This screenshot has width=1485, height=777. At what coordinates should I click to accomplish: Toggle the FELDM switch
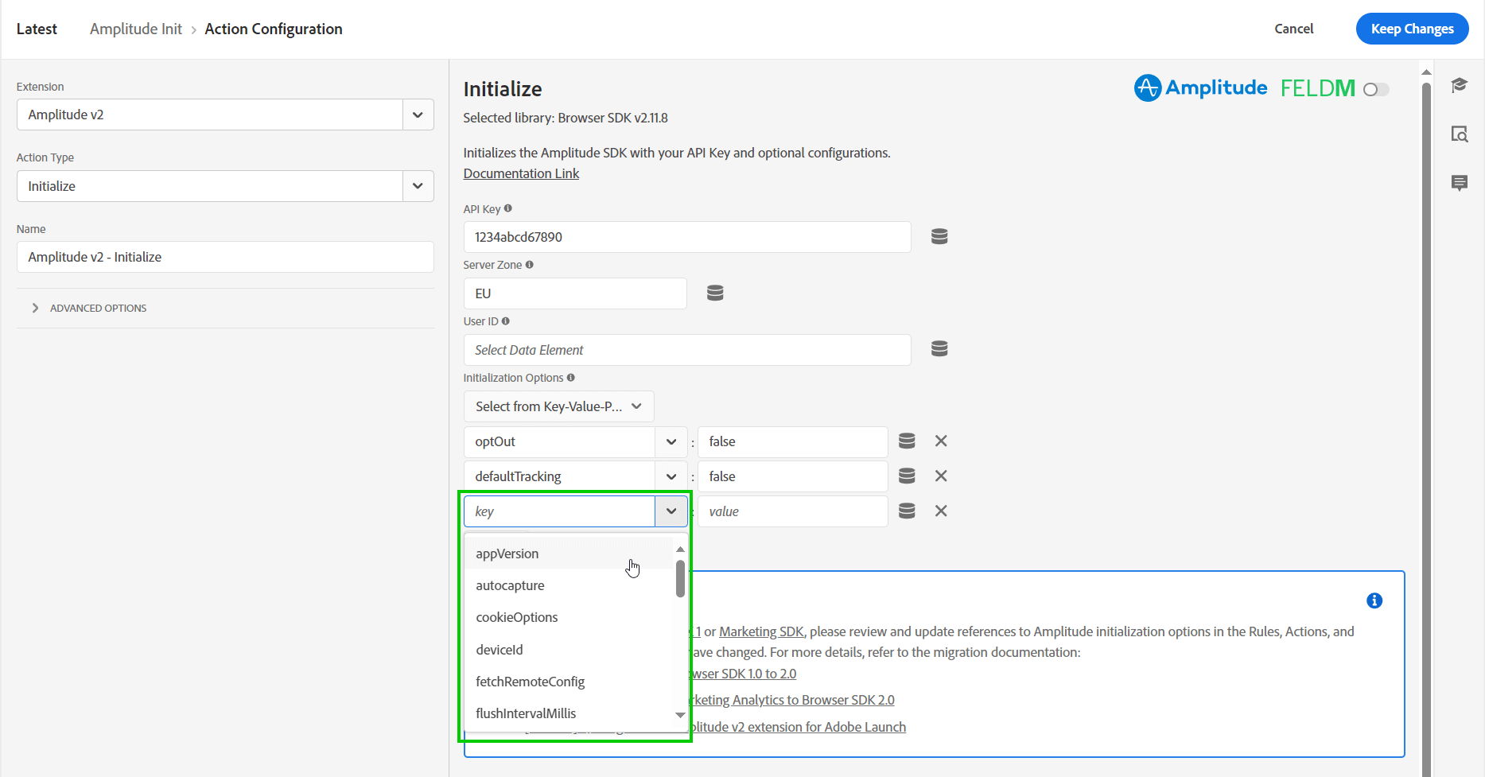1376,89
